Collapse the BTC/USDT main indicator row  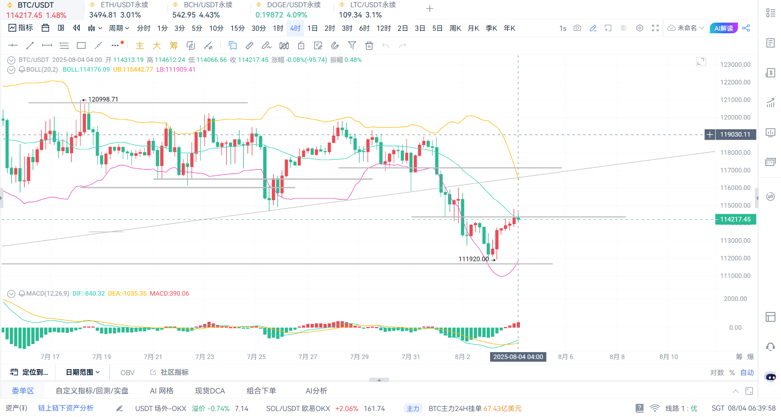click(12, 60)
